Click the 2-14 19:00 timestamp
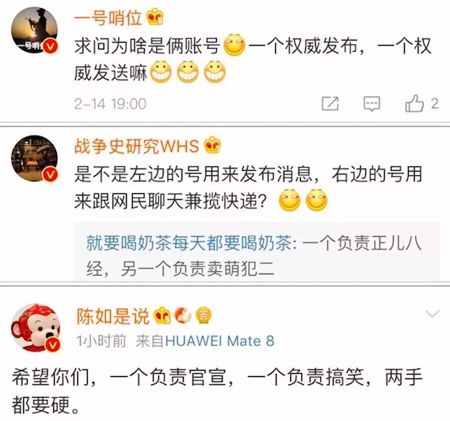 110,103
